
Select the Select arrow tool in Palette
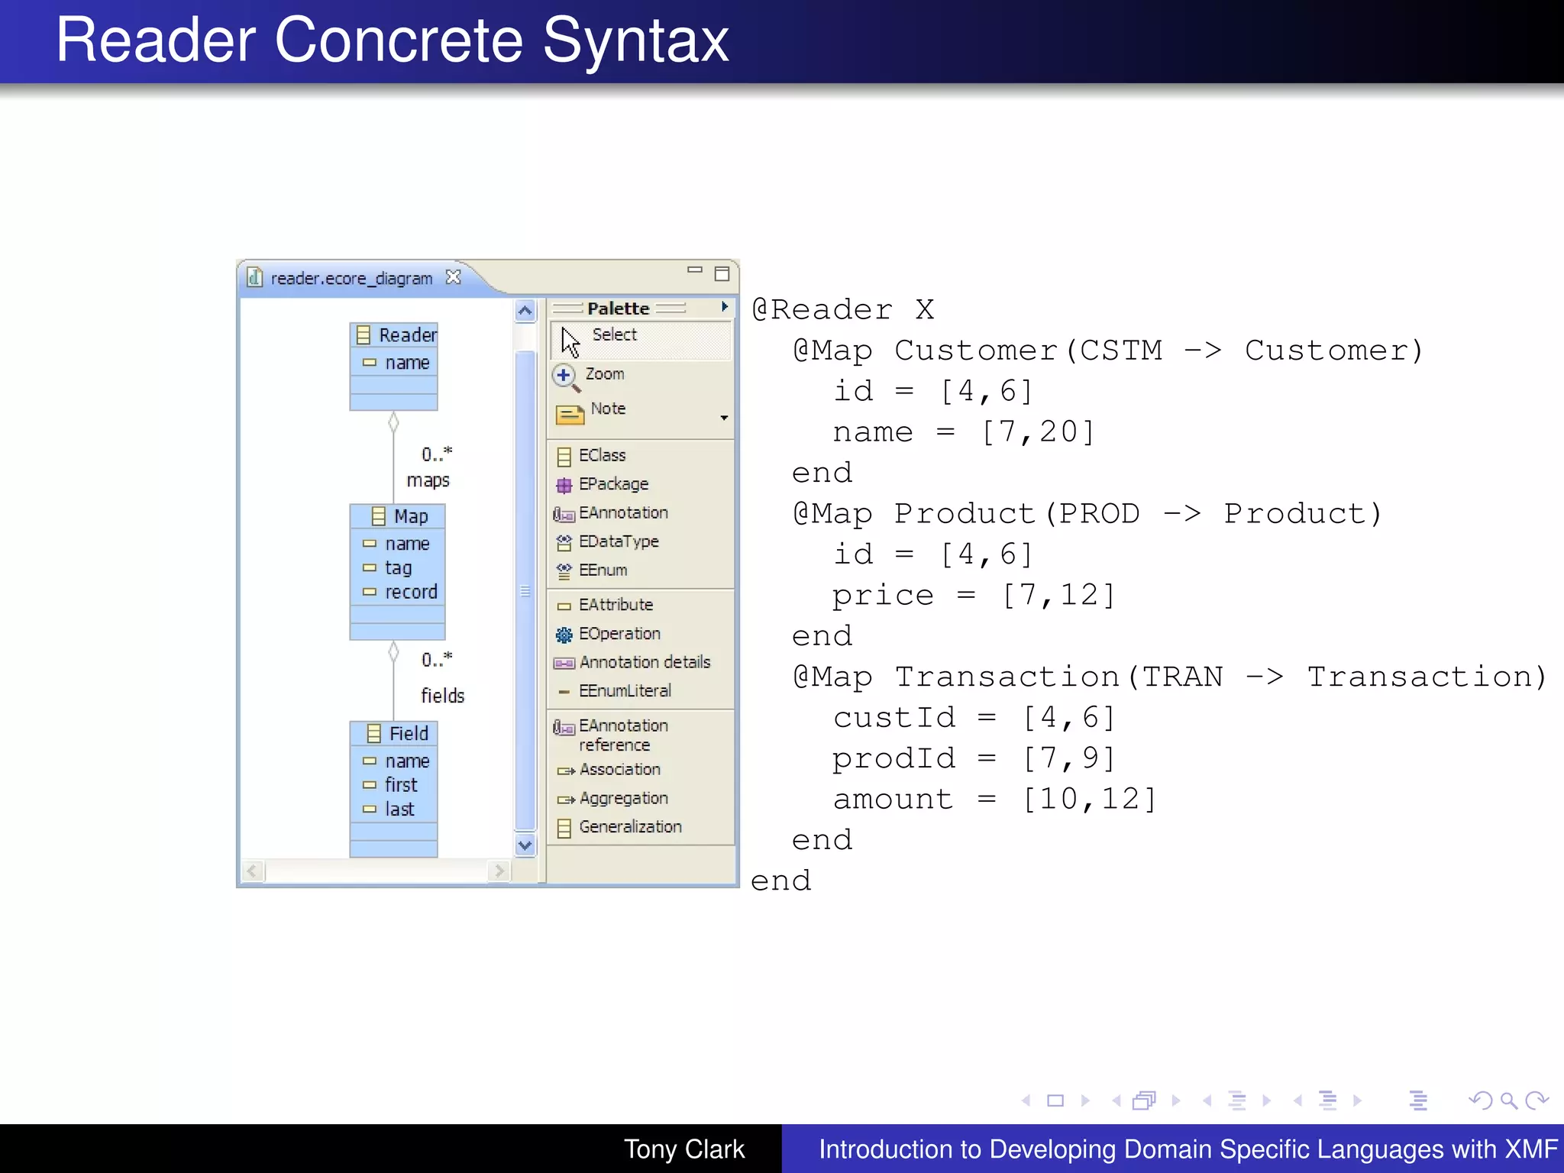click(640, 339)
